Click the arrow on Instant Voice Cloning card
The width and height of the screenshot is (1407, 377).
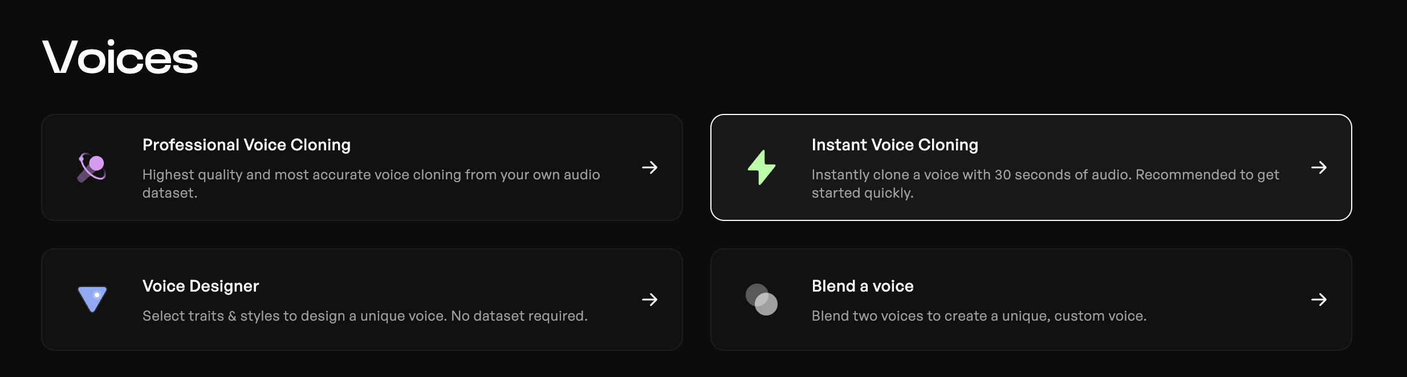click(x=1319, y=167)
